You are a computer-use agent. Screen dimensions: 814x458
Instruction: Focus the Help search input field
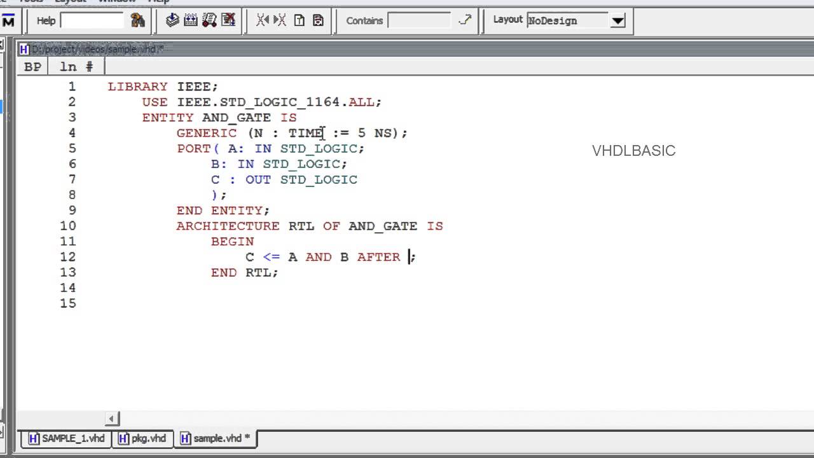click(x=92, y=20)
